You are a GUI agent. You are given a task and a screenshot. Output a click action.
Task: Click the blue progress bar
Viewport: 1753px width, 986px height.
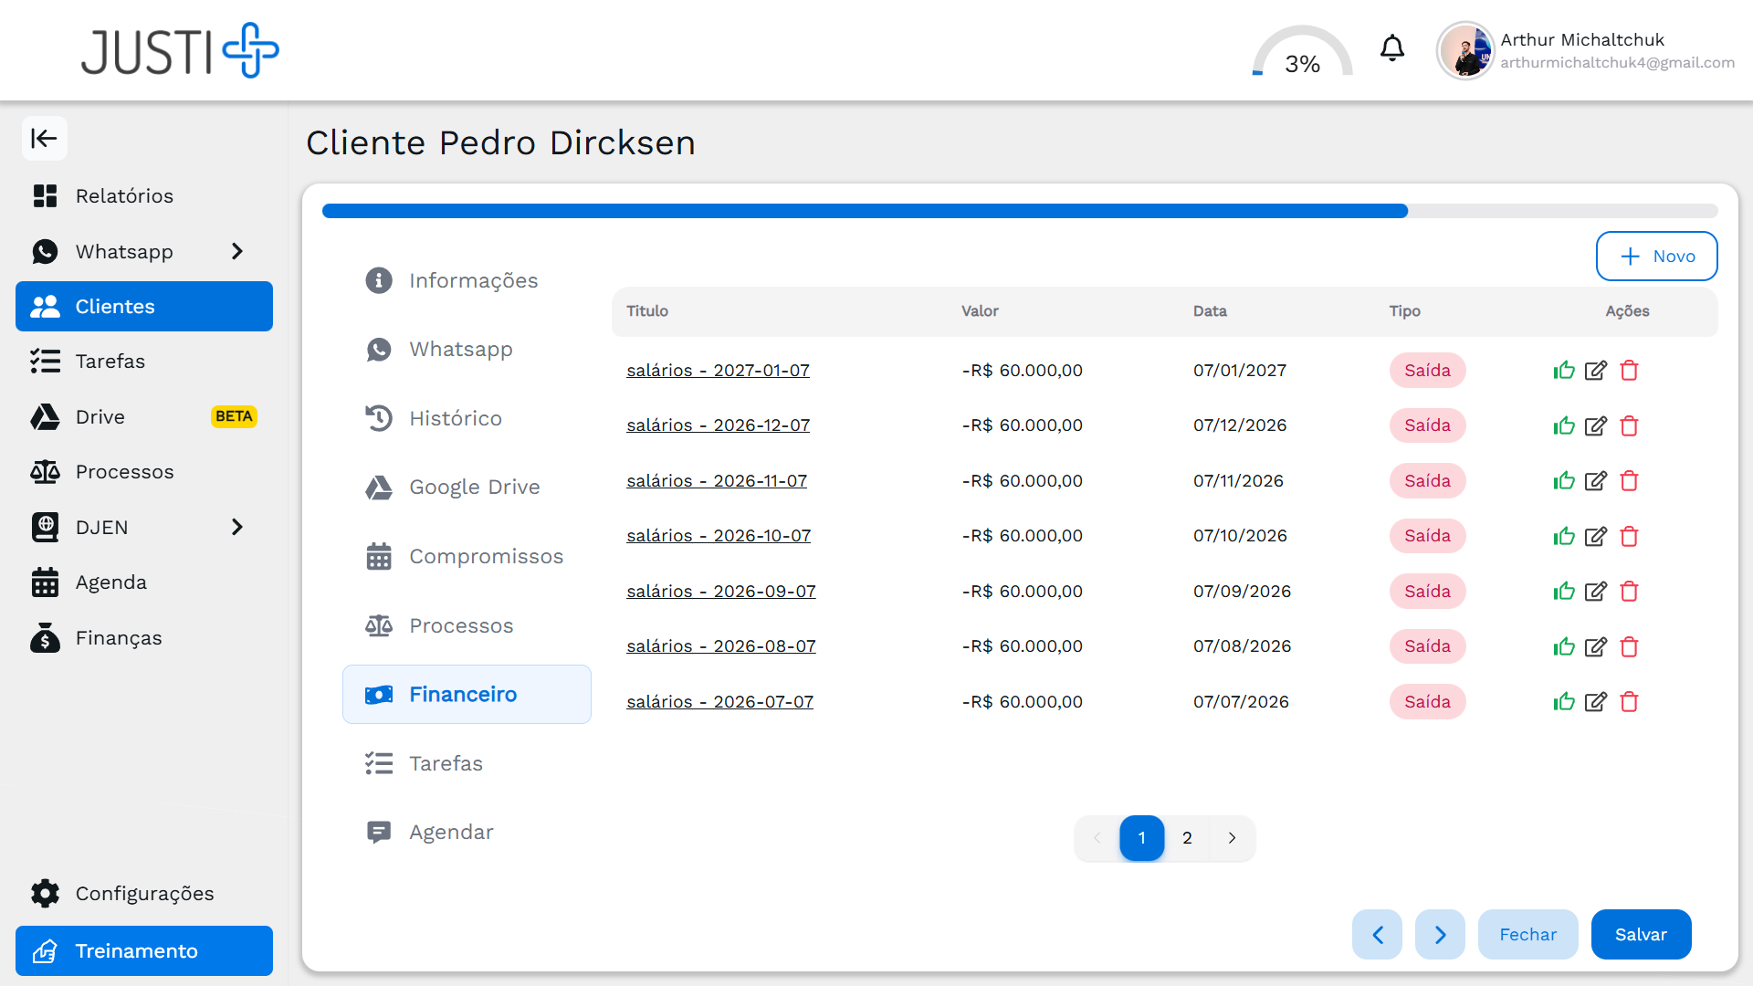tap(864, 211)
